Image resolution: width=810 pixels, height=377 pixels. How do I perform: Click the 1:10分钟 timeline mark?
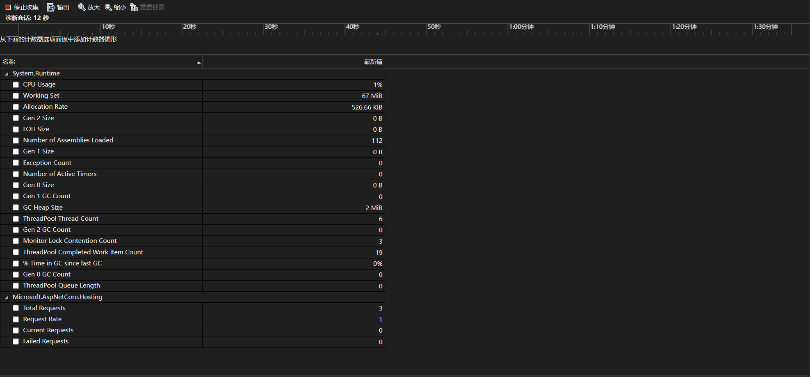tap(602, 27)
